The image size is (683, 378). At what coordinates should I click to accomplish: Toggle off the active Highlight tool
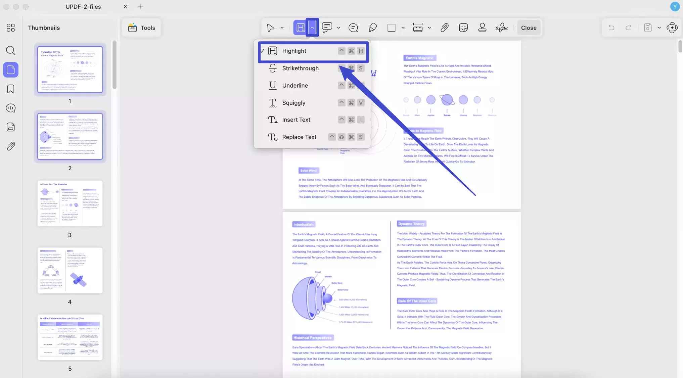point(301,28)
